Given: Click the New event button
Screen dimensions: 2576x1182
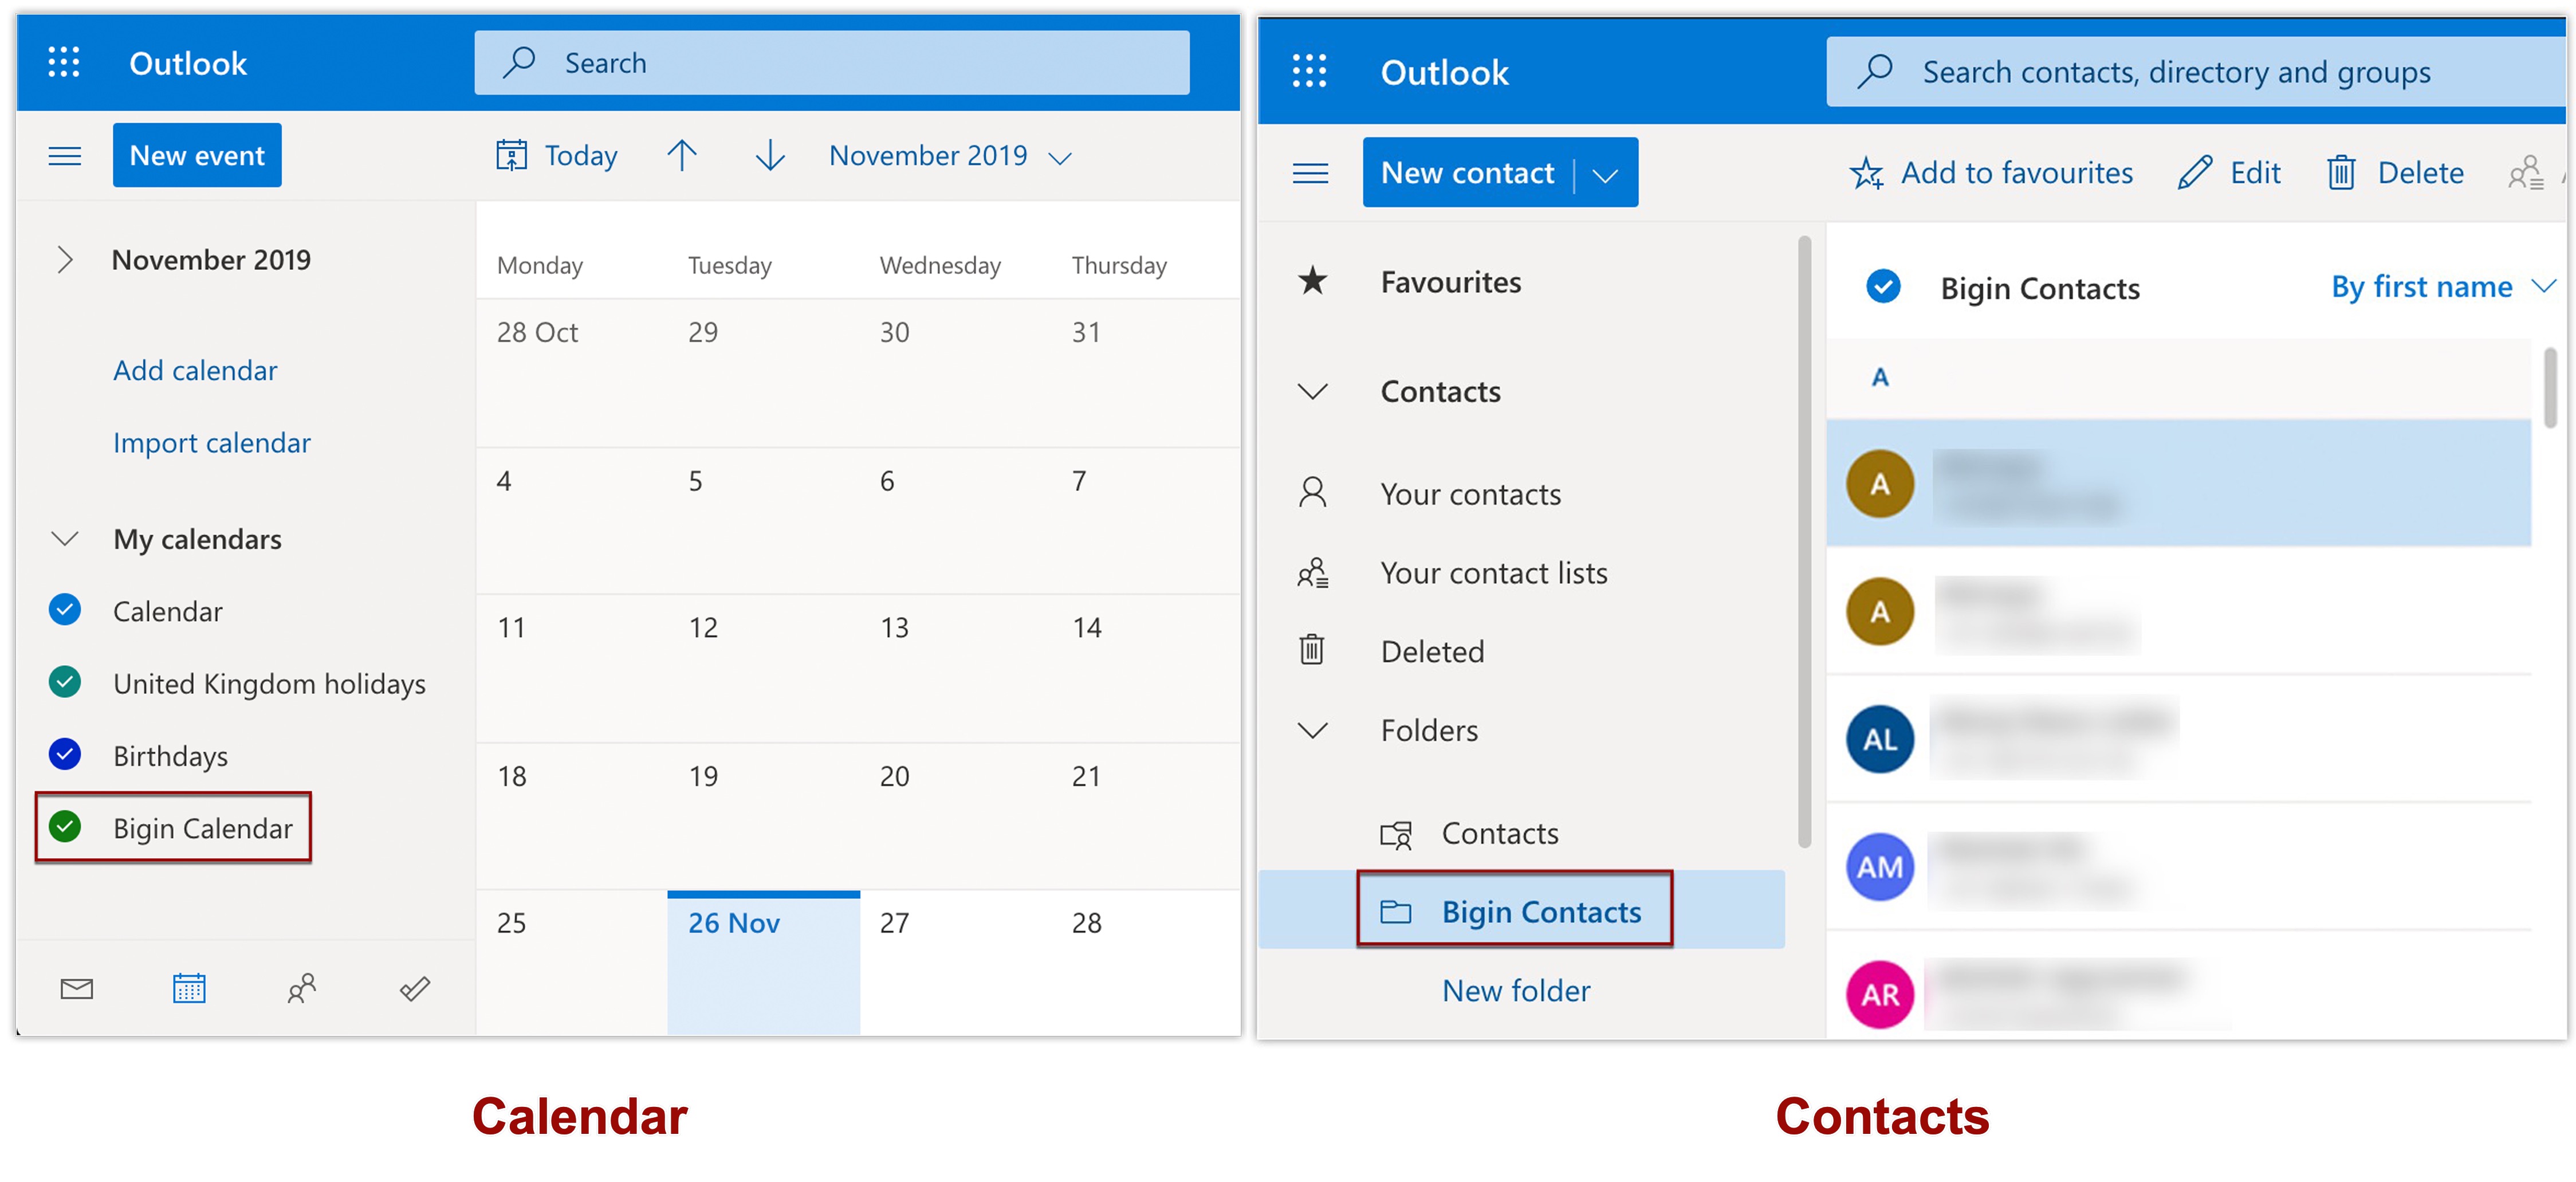Looking at the screenshot, I should [x=197, y=156].
